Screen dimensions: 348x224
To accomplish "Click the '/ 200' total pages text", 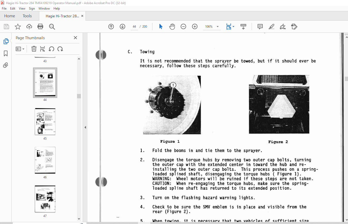I will tap(143, 27).
